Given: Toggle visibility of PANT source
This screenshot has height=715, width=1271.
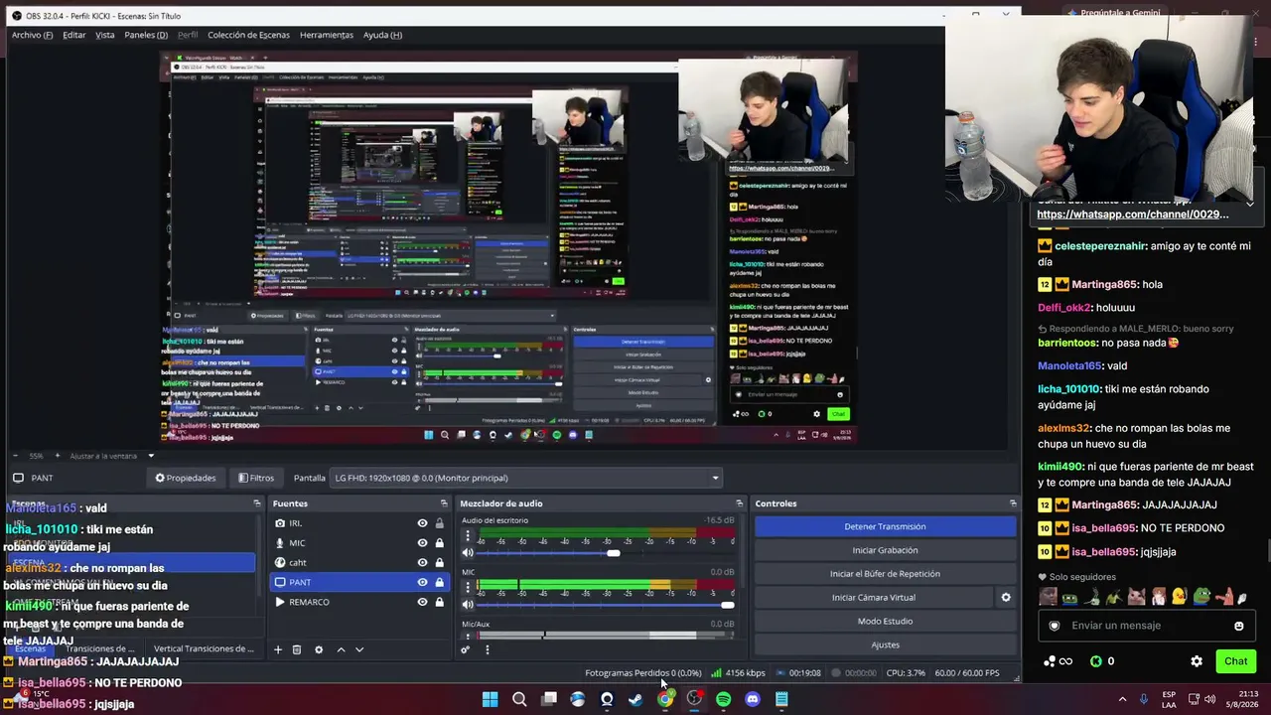Looking at the screenshot, I should pyautogui.click(x=422, y=582).
